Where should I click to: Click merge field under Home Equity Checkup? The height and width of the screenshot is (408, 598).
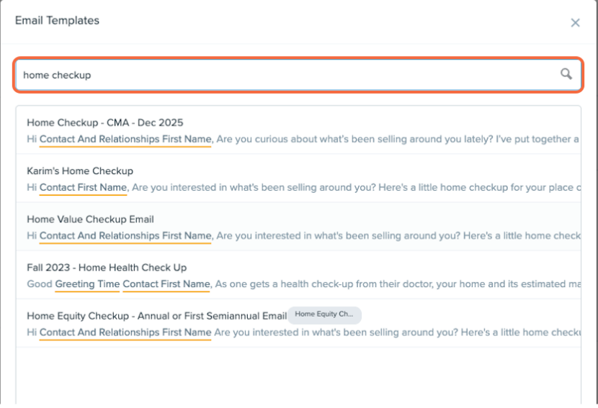point(125,332)
